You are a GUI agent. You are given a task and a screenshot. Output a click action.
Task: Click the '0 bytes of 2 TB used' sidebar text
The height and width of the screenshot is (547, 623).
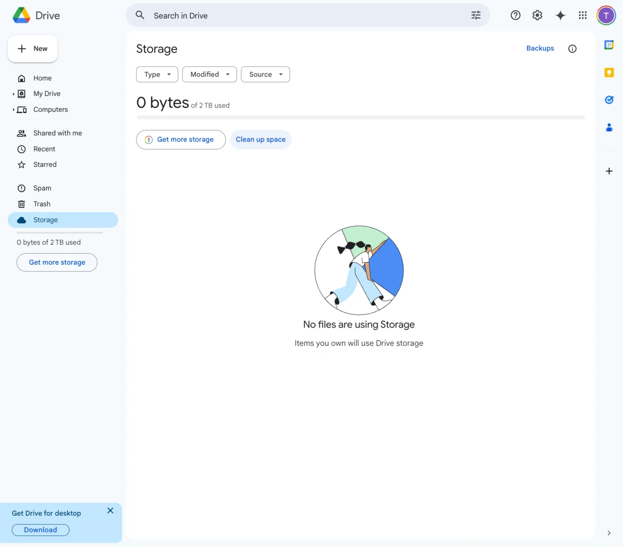click(x=49, y=242)
